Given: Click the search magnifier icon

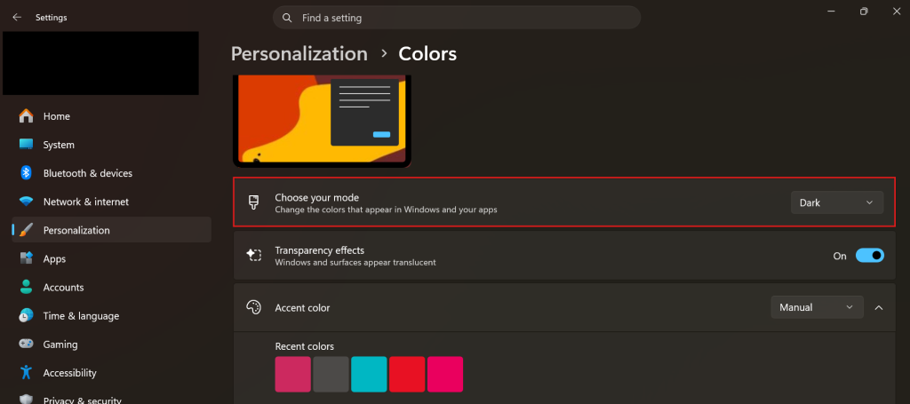Looking at the screenshot, I should [287, 18].
